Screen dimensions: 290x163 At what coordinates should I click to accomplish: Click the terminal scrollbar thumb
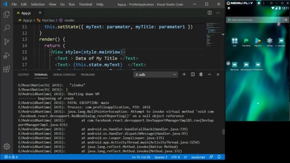223,132
